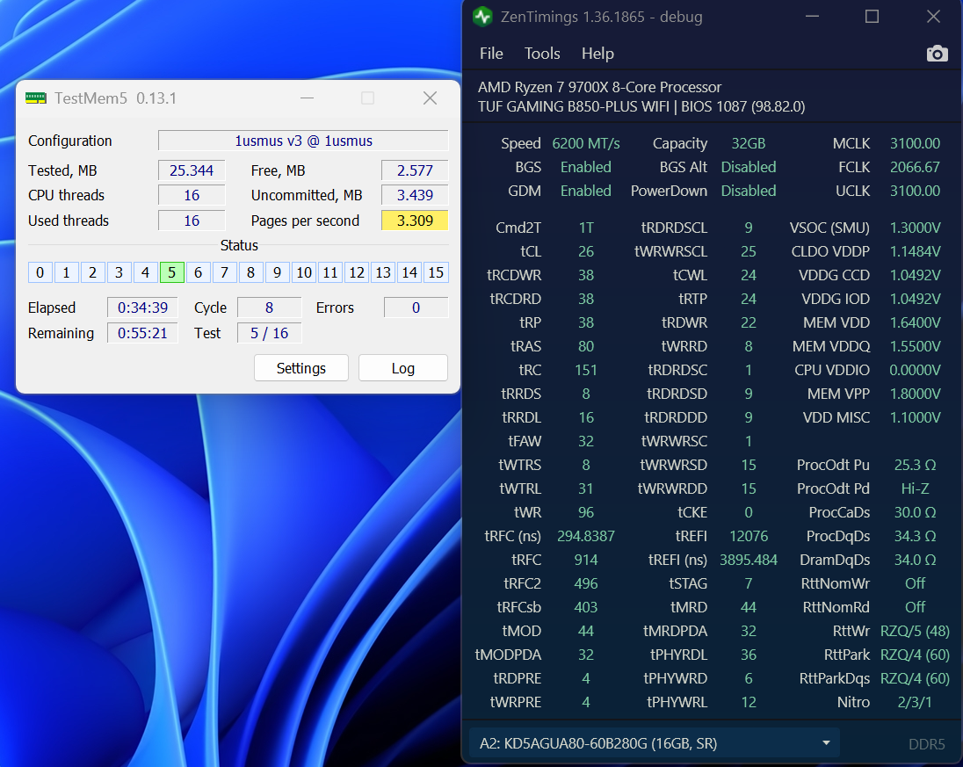Click the RttWr value RZQ/5 (48)
The height and width of the screenshot is (767, 963).
[915, 631]
